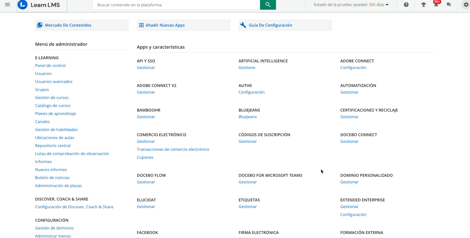Open Administrar menús
470x238 pixels.
click(x=53, y=236)
